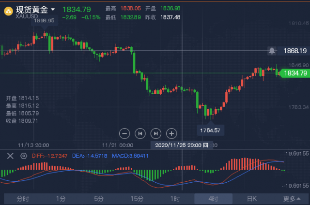Switch to the 日K daily chart

pos(252,199)
